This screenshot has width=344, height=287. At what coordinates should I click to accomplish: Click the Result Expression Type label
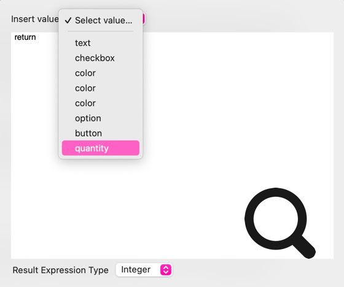[x=60, y=270]
